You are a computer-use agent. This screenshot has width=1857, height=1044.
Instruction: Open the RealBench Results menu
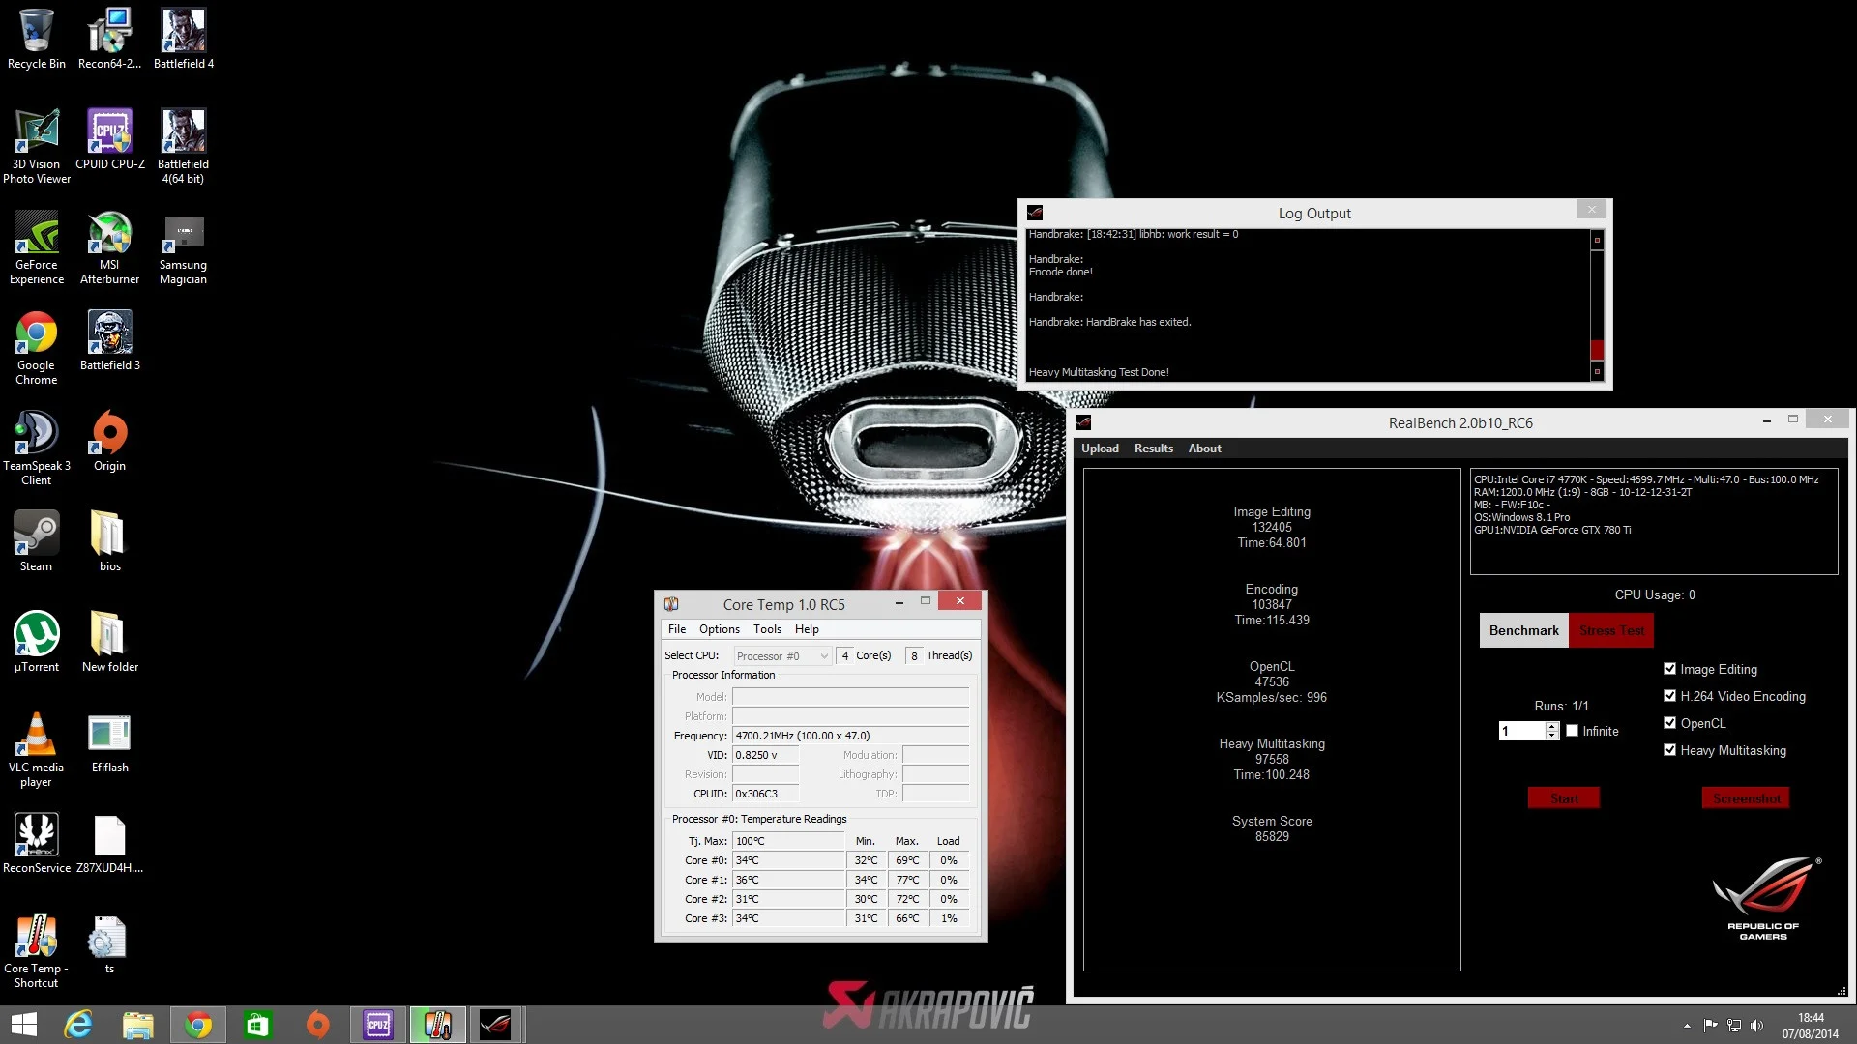tap(1154, 449)
